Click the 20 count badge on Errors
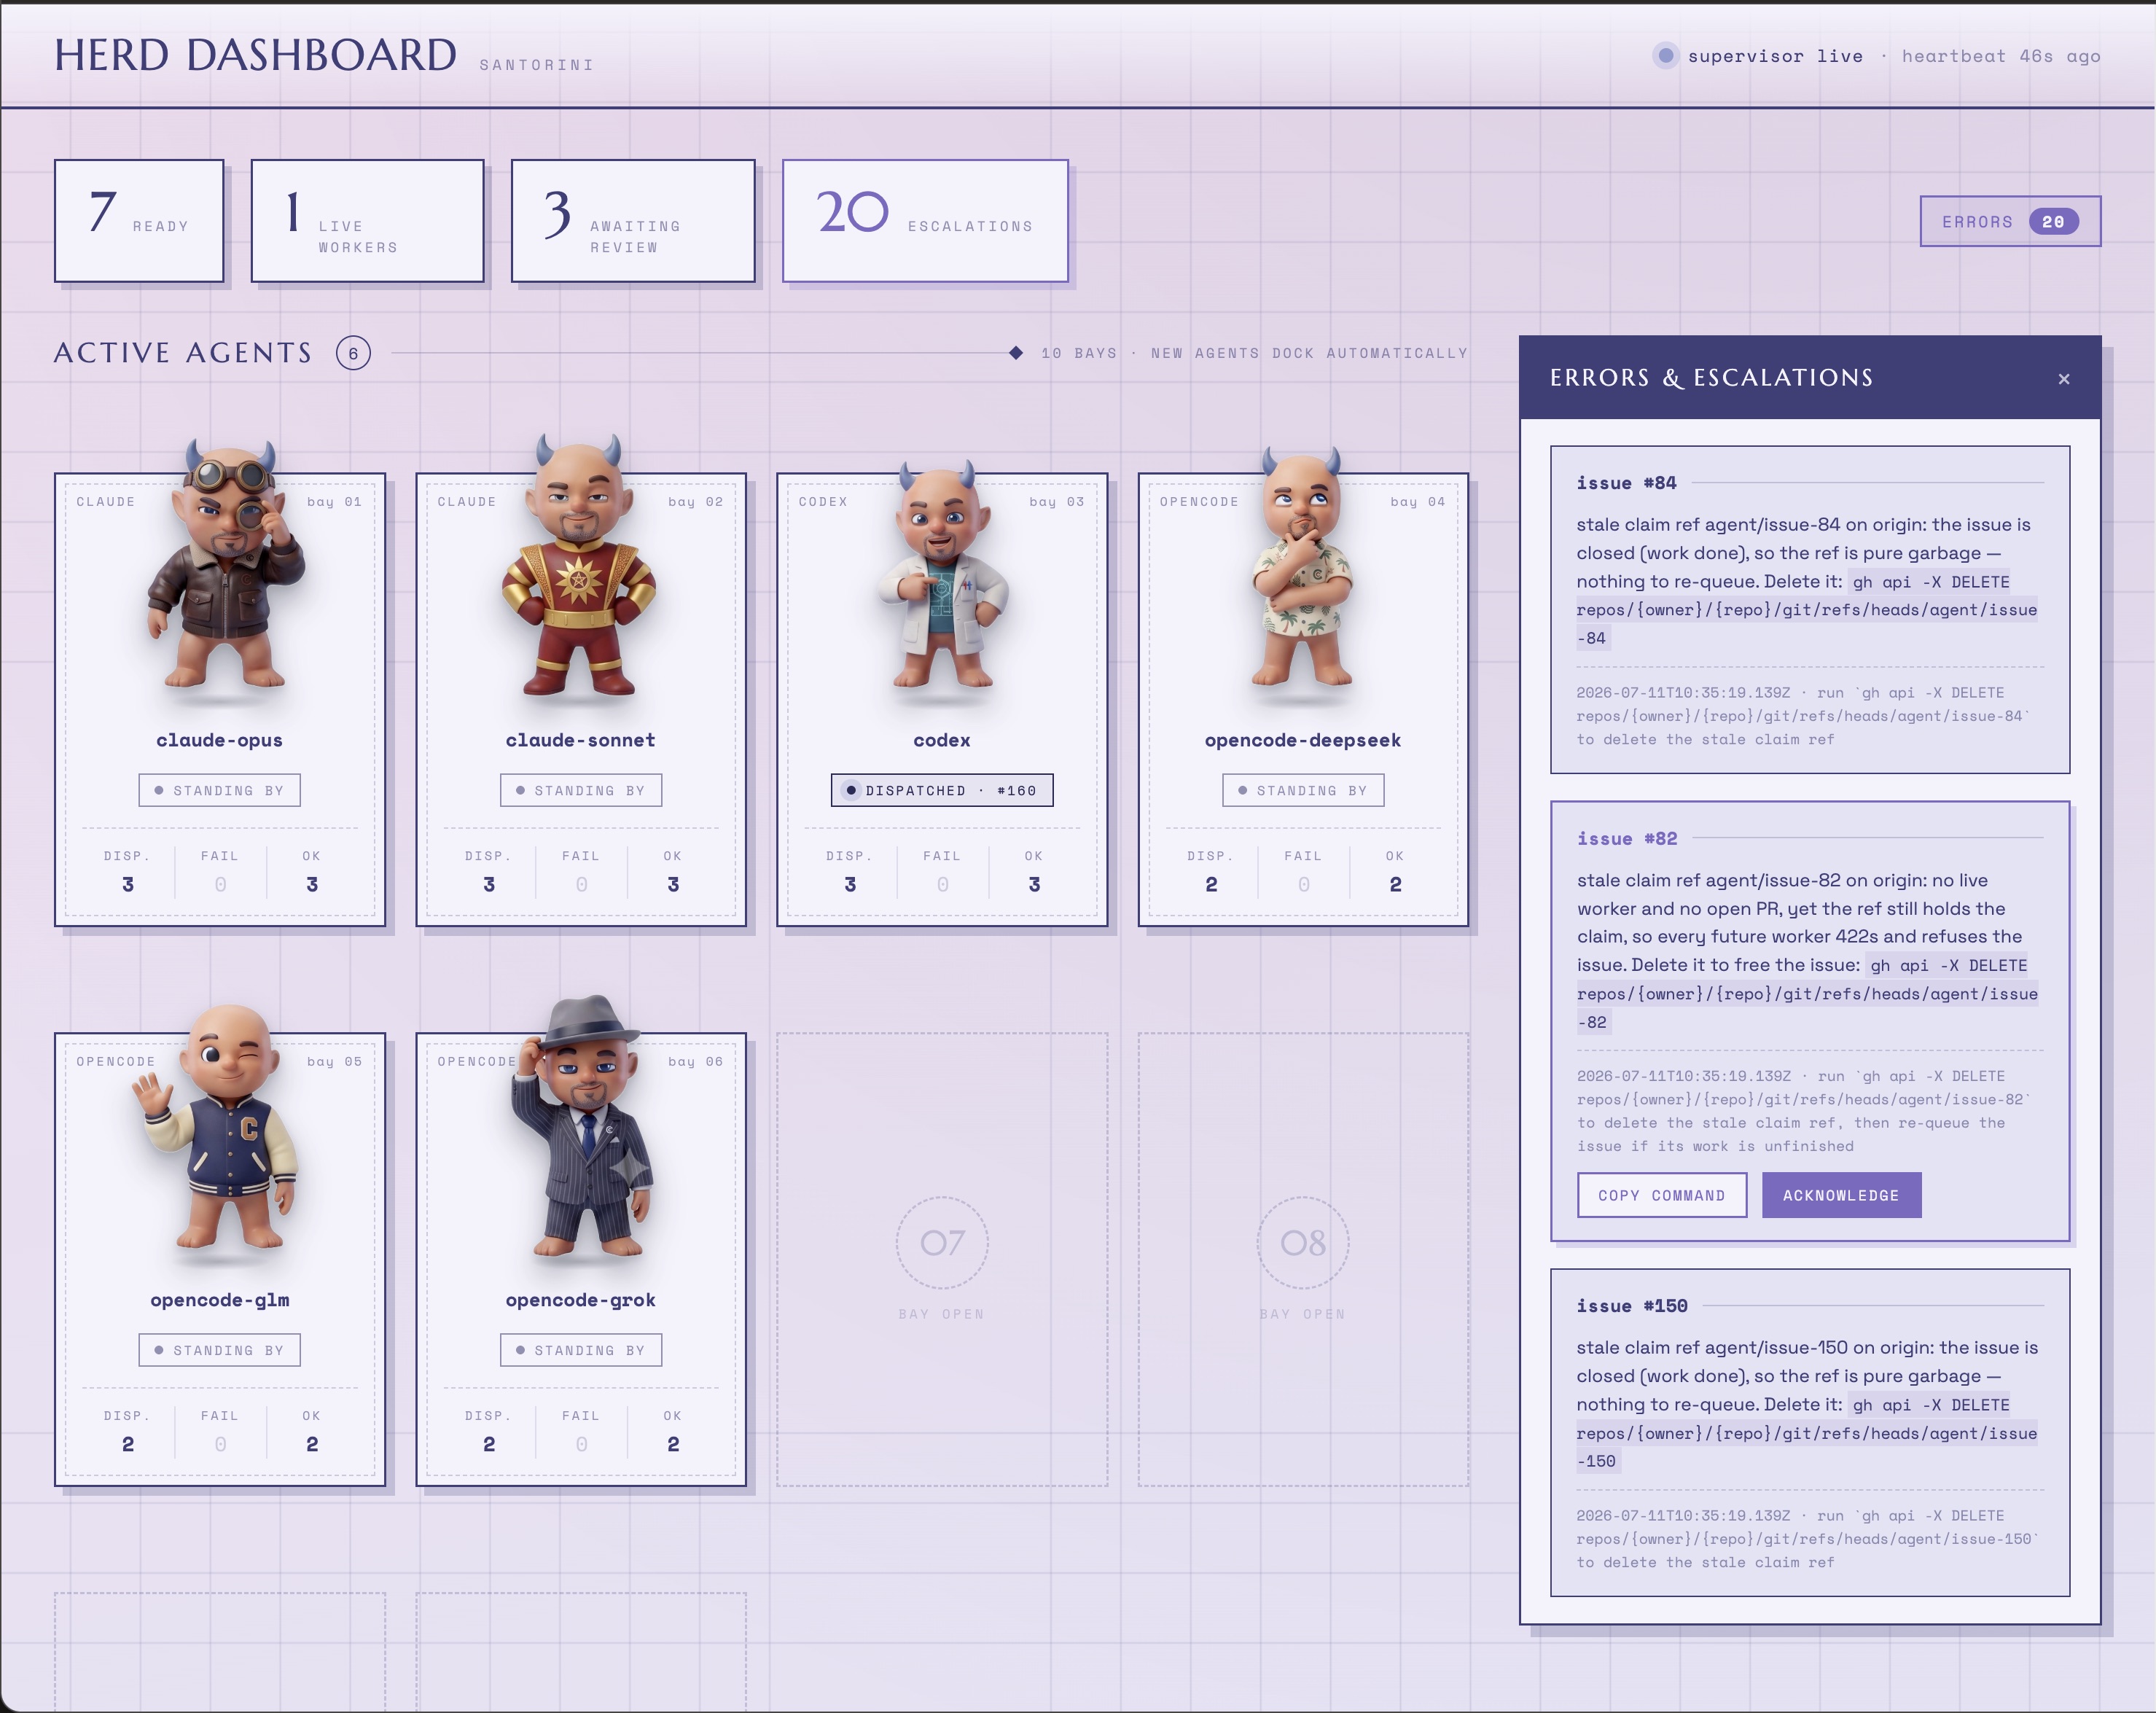Image resolution: width=2156 pixels, height=1713 pixels. pyautogui.click(x=2053, y=222)
